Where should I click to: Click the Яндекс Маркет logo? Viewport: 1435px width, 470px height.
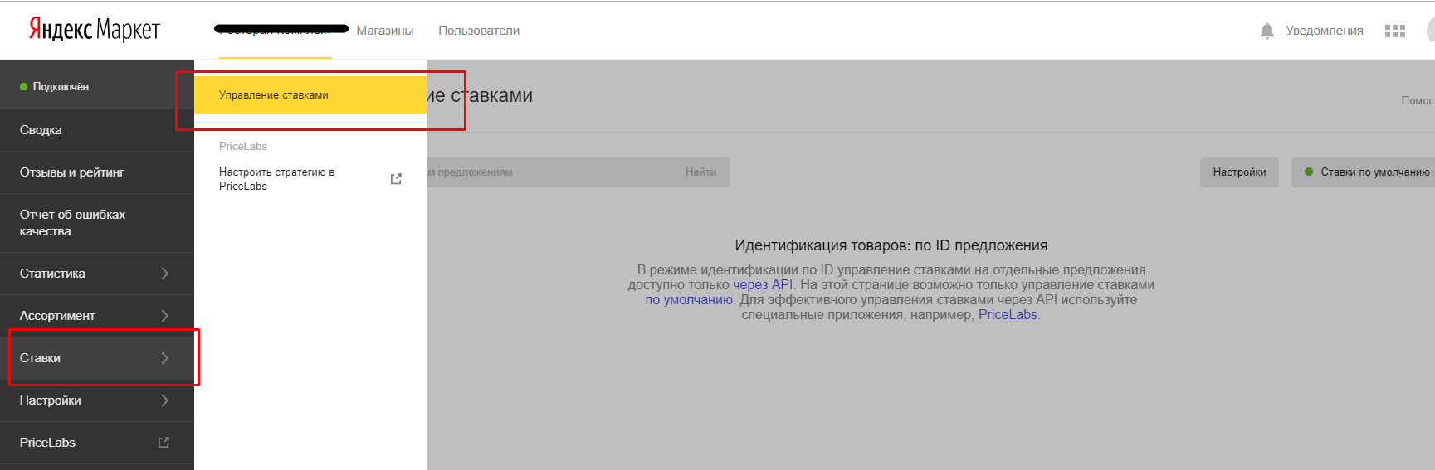[x=95, y=30]
